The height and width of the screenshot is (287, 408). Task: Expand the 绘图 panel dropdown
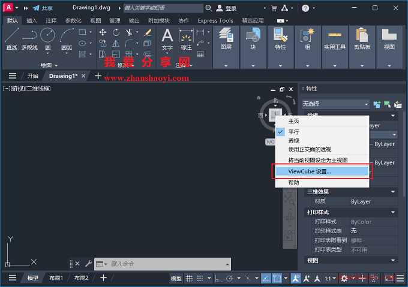[49, 65]
